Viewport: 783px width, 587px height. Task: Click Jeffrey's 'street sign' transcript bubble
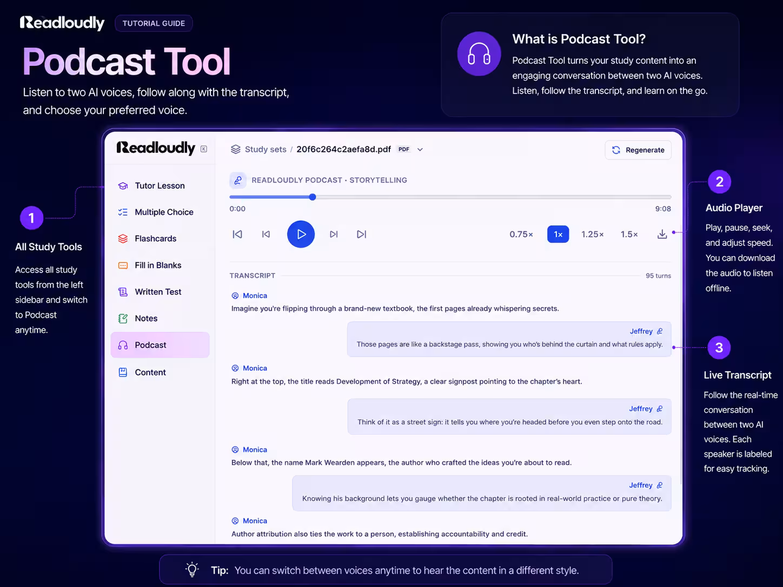click(509, 416)
